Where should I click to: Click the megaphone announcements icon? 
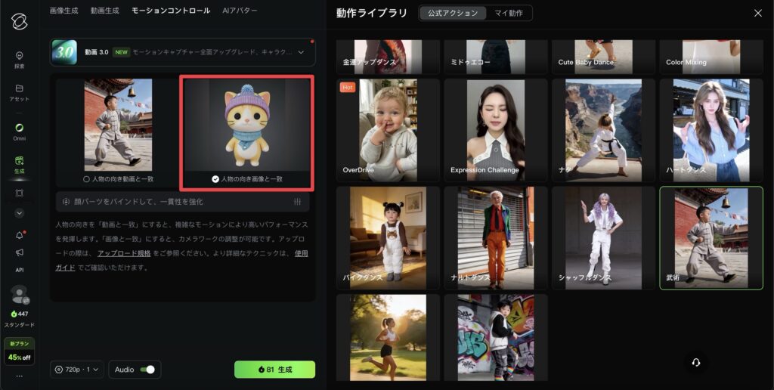19,252
